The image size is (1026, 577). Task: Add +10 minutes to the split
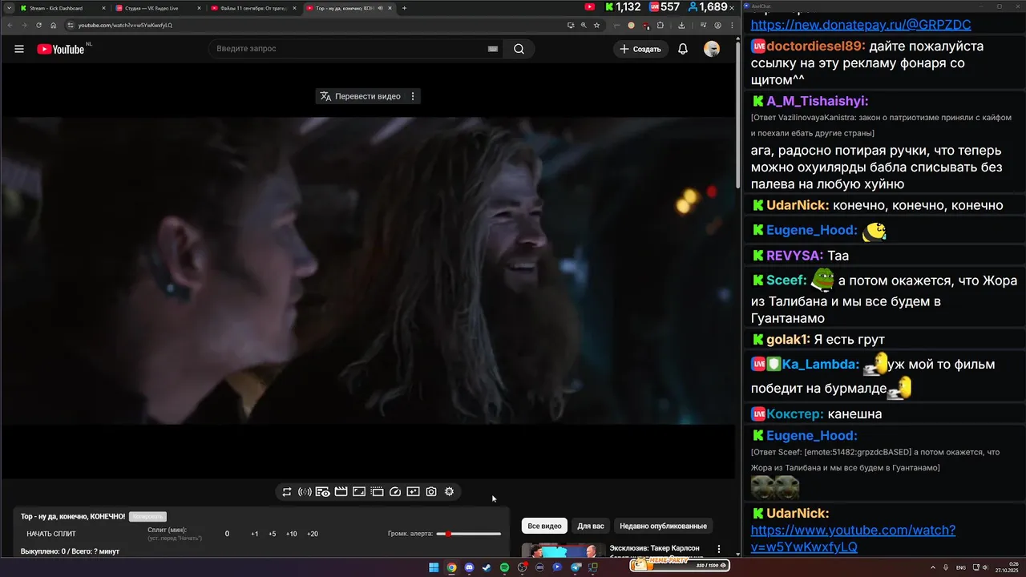292,534
